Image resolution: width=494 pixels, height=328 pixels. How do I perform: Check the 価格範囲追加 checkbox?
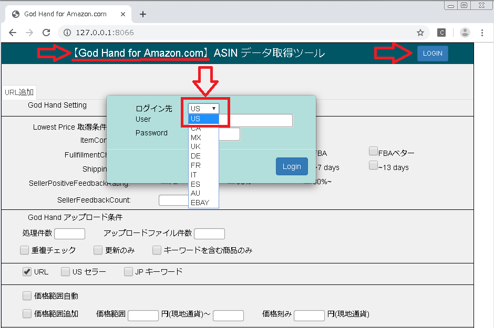(x=27, y=313)
